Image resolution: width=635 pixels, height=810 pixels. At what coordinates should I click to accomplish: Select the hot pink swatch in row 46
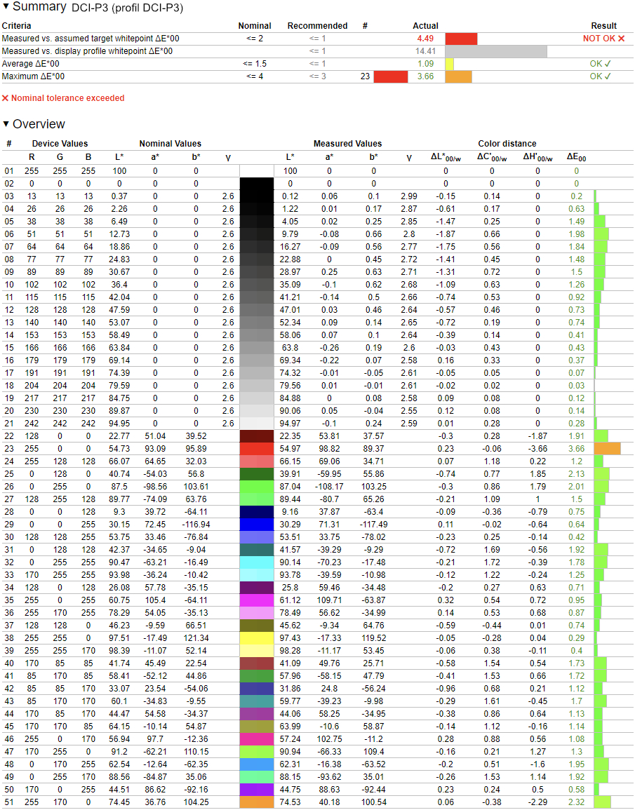click(x=257, y=739)
